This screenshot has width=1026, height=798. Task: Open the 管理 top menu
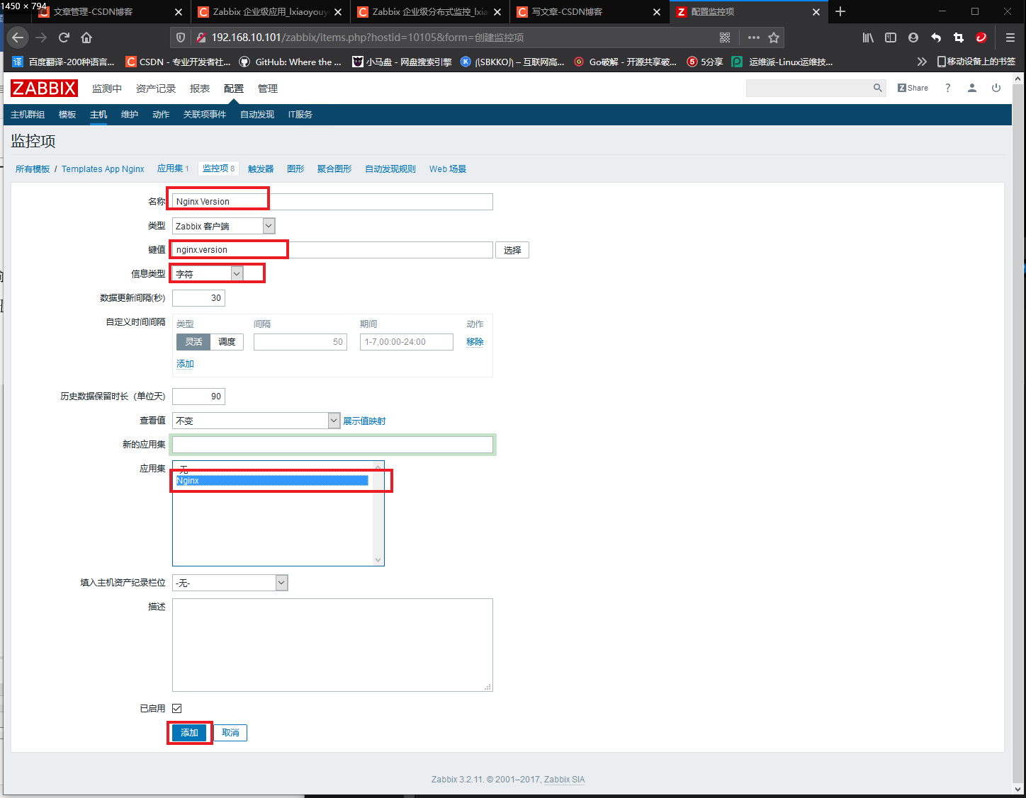(x=268, y=89)
